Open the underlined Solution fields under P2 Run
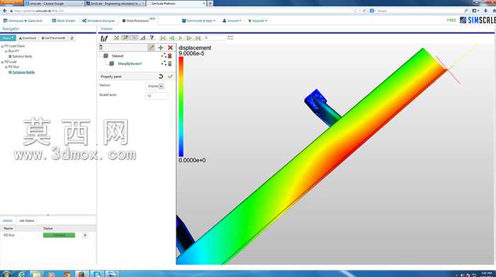This screenshot has height=277, width=496. pyautogui.click(x=23, y=72)
